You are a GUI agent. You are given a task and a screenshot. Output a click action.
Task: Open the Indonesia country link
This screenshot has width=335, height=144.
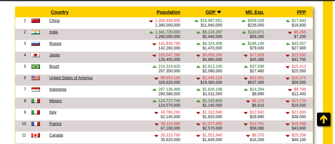[x=58, y=89]
